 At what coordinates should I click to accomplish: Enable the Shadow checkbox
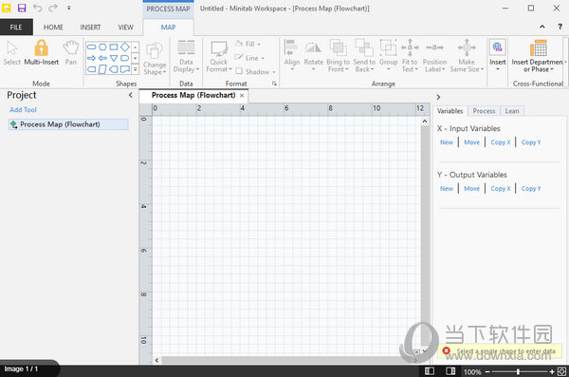[x=239, y=71]
